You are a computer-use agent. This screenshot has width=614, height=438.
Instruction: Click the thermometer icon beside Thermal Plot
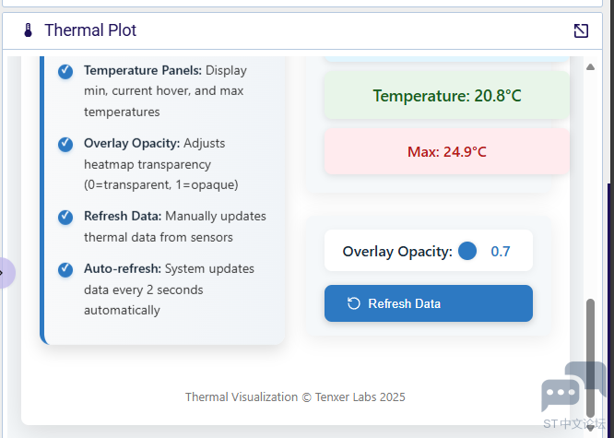(28, 30)
